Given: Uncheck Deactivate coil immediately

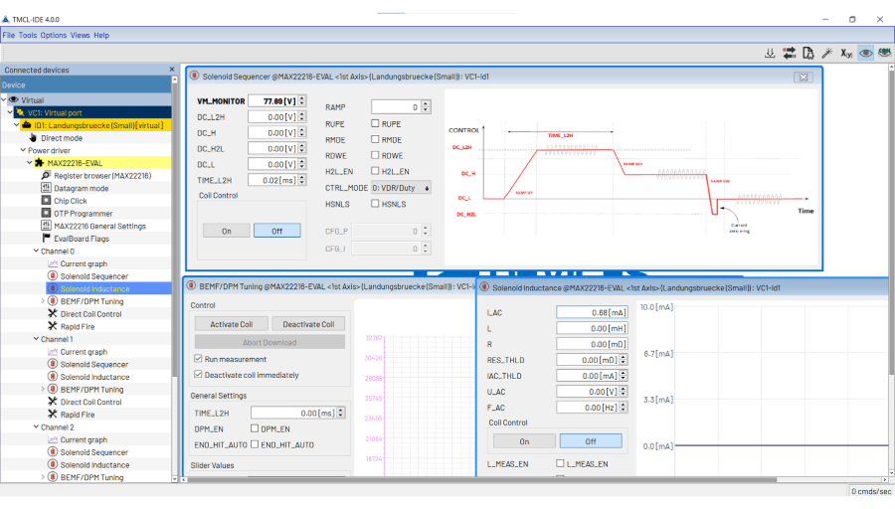Looking at the screenshot, I should (198, 375).
